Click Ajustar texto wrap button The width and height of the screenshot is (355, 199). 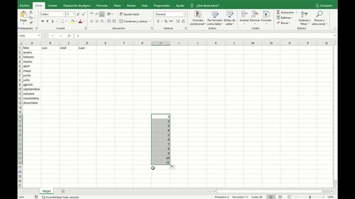click(129, 14)
